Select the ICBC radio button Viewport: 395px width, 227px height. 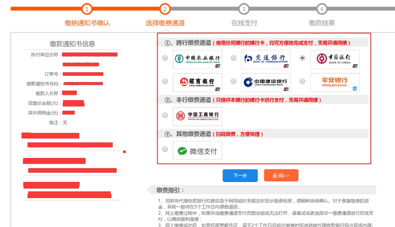click(165, 115)
